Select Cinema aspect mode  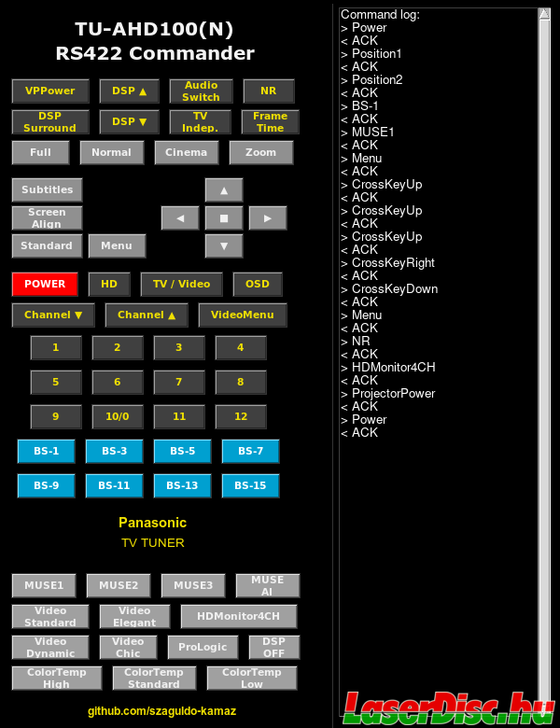187,152
